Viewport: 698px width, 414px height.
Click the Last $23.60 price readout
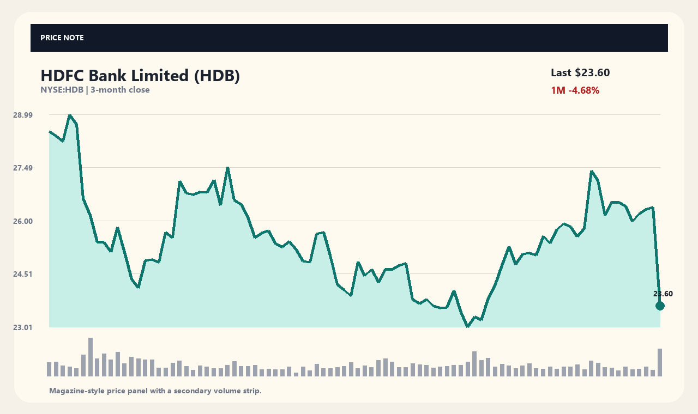tap(580, 72)
